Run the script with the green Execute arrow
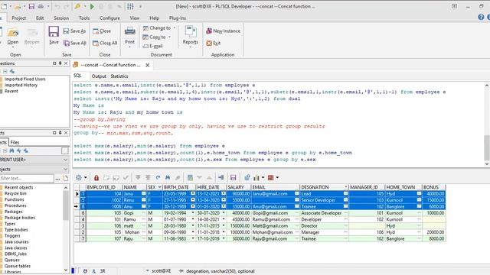The width and height of the screenshot is (490, 275). click(92, 6)
